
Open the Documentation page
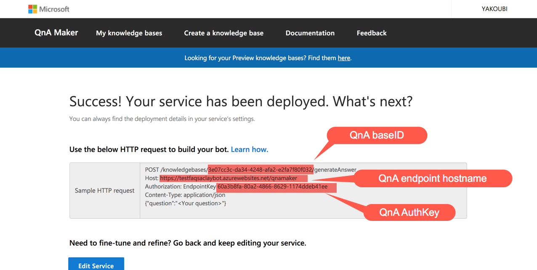point(310,33)
